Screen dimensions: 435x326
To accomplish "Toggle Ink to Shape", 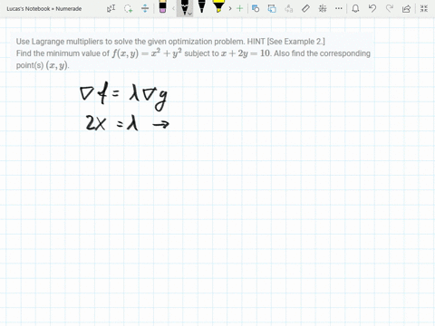I will [x=272, y=8].
